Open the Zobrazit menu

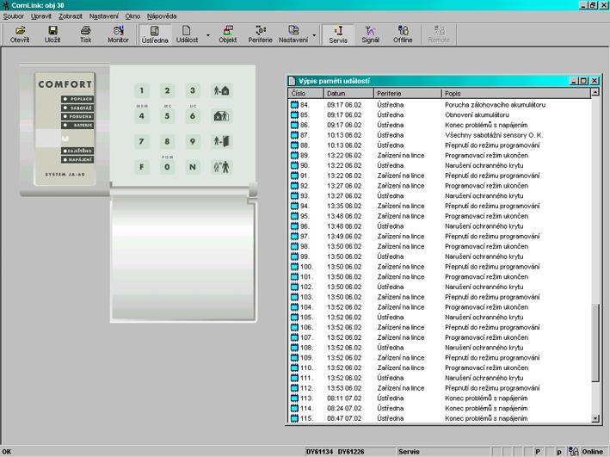tap(71, 16)
